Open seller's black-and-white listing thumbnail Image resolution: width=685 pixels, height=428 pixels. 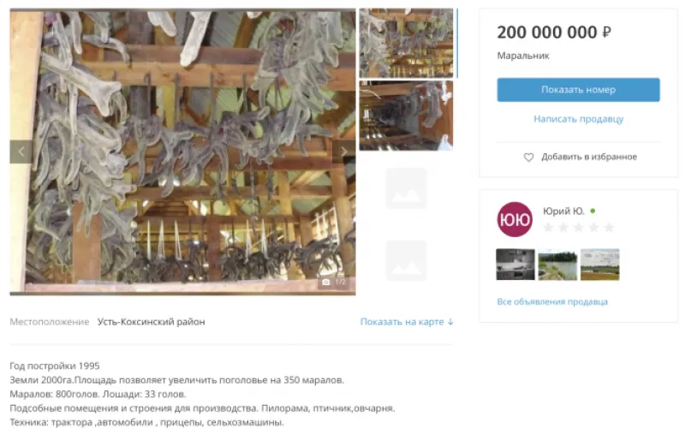tap(515, 265)
